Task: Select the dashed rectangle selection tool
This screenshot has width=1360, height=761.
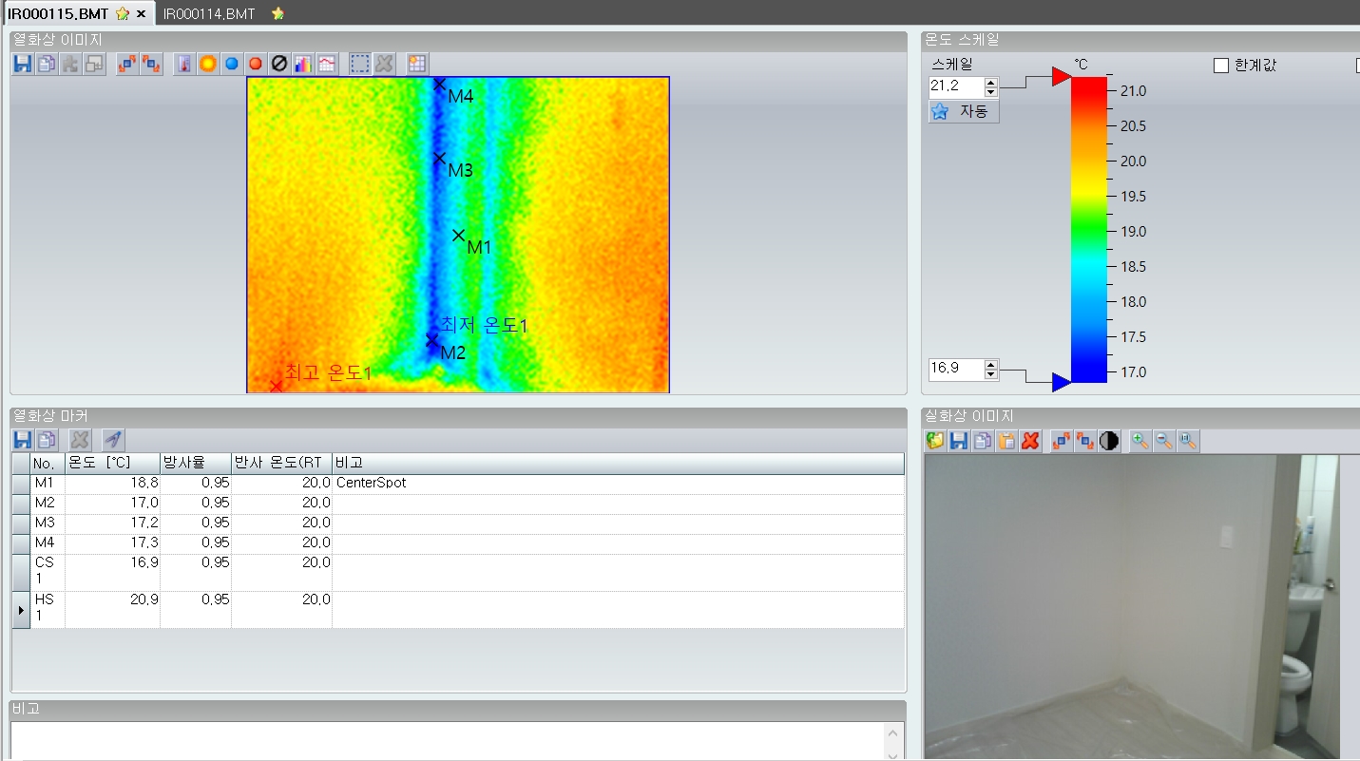Action: pos(360,64)
